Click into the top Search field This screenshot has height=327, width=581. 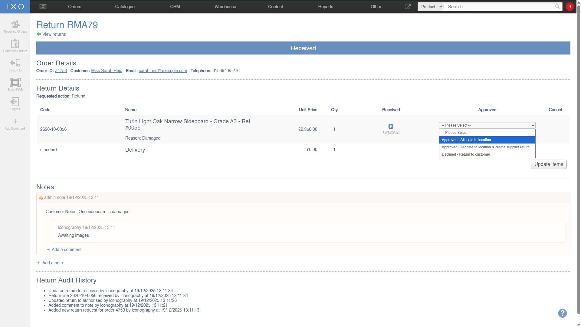(500, 7)
